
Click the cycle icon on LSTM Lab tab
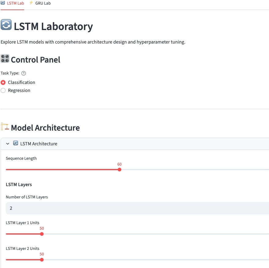coord(3,3)
